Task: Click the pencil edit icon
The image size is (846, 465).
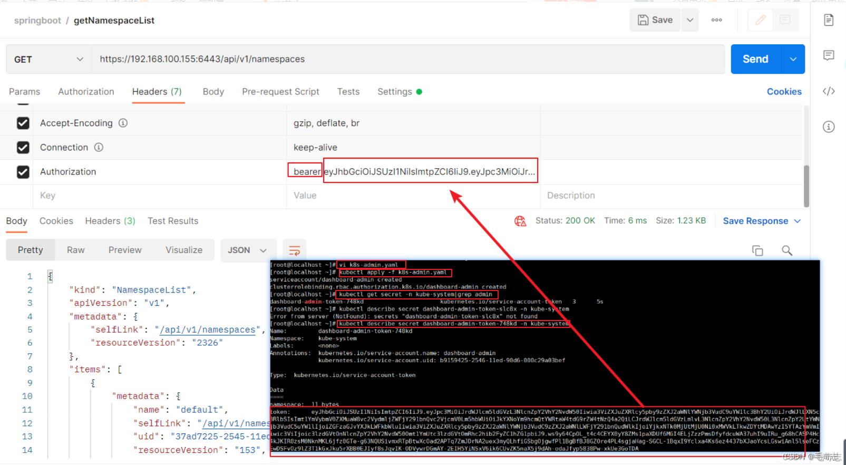Action: [760, 20]
